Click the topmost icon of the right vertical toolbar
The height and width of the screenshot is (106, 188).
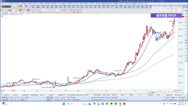tap(186, 11)
